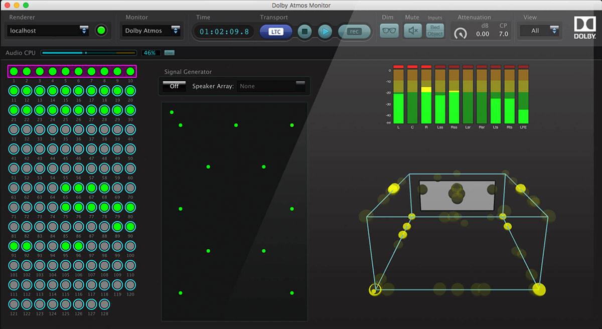Arm recording with the rec button
The width and height of the screenshot is (602, 329).
pyautogui.click(x=355, y=32)
